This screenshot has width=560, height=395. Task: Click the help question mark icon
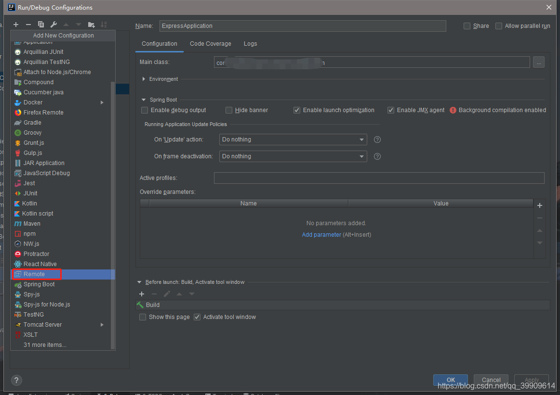[16, 380]
